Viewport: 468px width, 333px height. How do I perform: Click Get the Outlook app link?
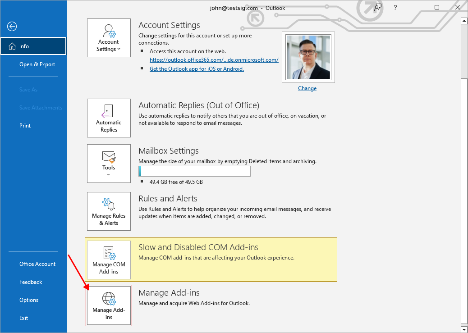(197, 69)
